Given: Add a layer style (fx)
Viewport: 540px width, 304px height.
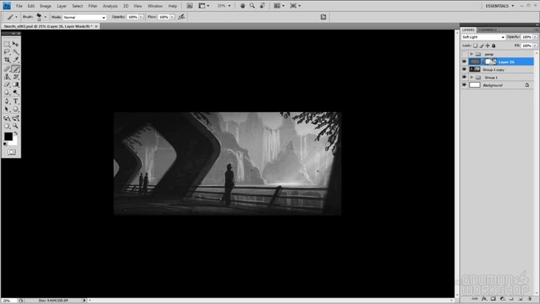Looking at the screenshot, I should coord(484,299).
